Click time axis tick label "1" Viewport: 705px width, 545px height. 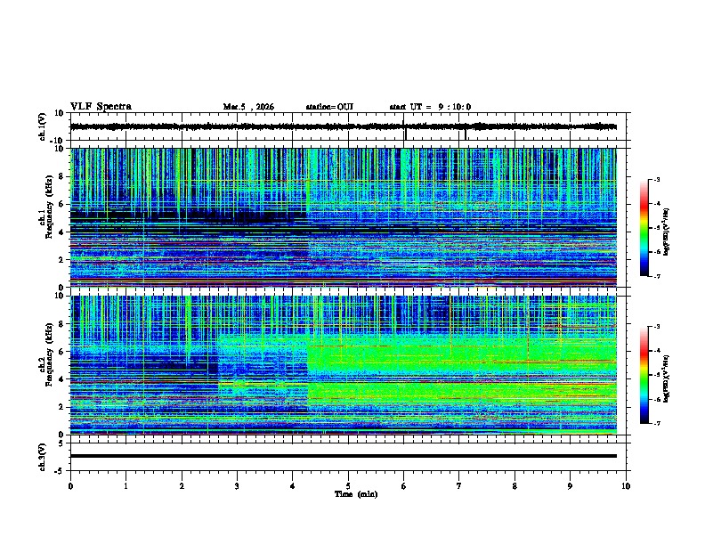point(126,486)
